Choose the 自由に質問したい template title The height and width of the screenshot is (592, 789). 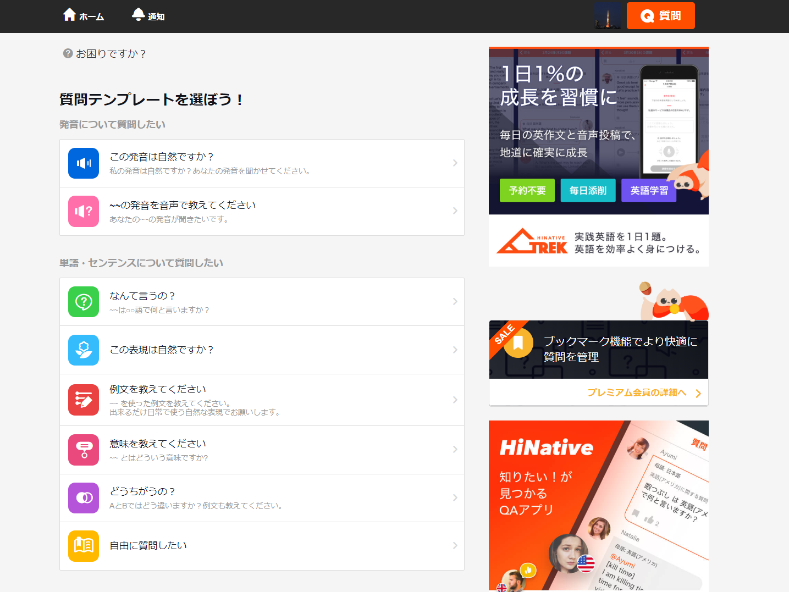148,545
